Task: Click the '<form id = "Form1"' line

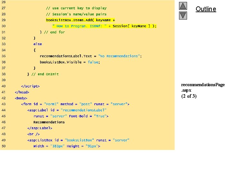Action: [x=75, y=104]
